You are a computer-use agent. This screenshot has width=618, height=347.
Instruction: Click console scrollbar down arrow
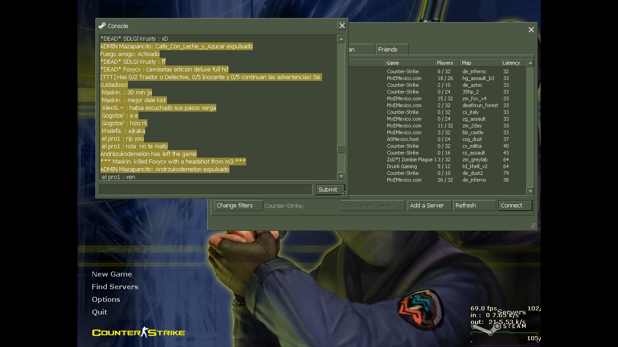pyautogui.click(x=341, y=176)
